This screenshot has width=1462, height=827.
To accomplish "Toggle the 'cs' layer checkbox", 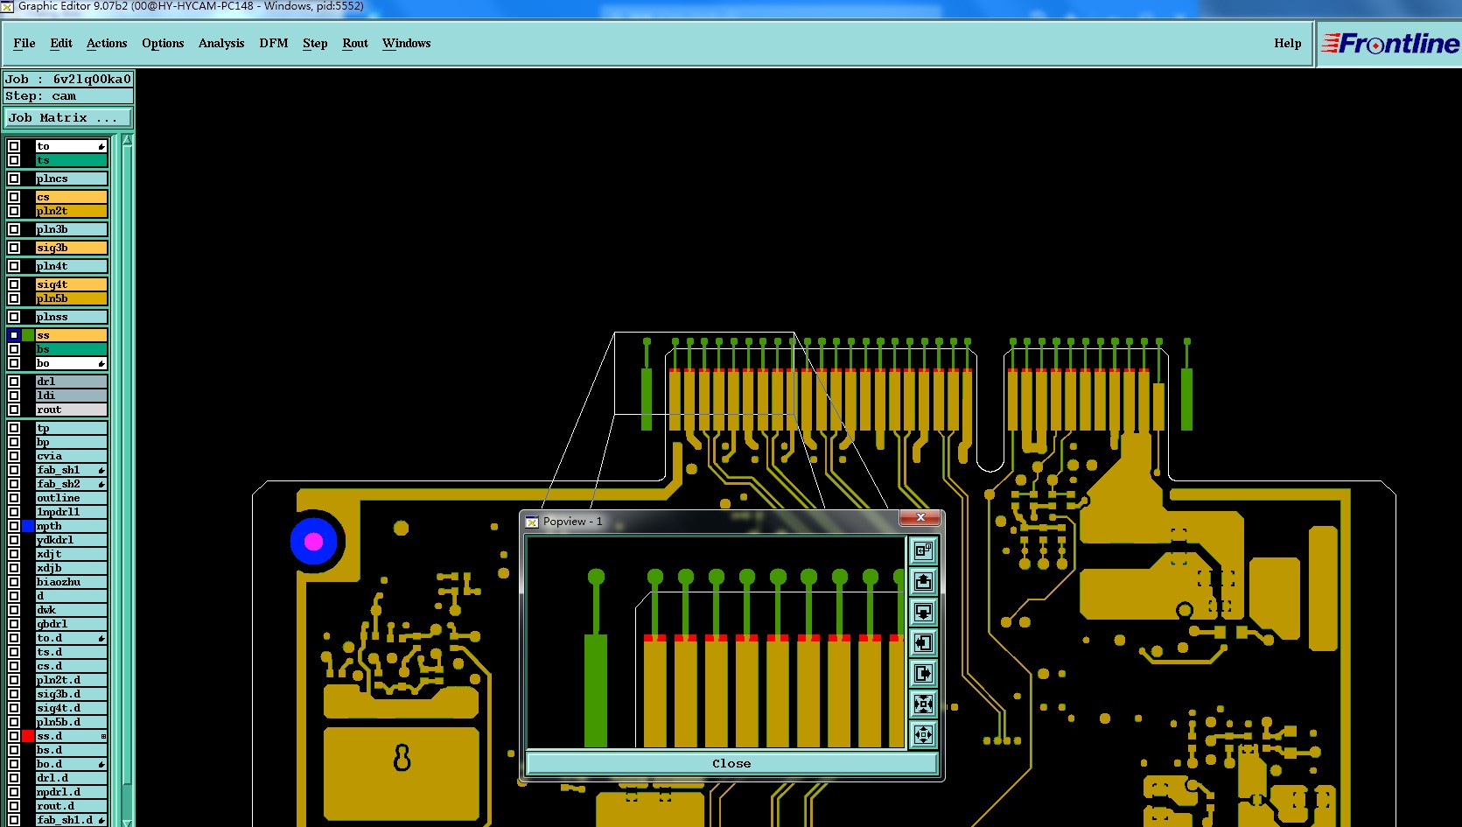I will coord(14,197).
